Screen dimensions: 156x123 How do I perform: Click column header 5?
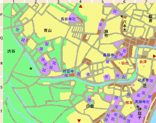click(103, 2)
